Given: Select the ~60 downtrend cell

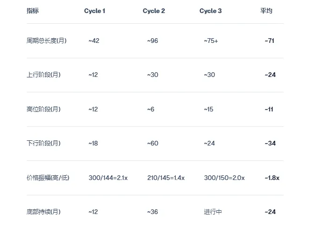Looking at the screenshot, I should (153, 143).
